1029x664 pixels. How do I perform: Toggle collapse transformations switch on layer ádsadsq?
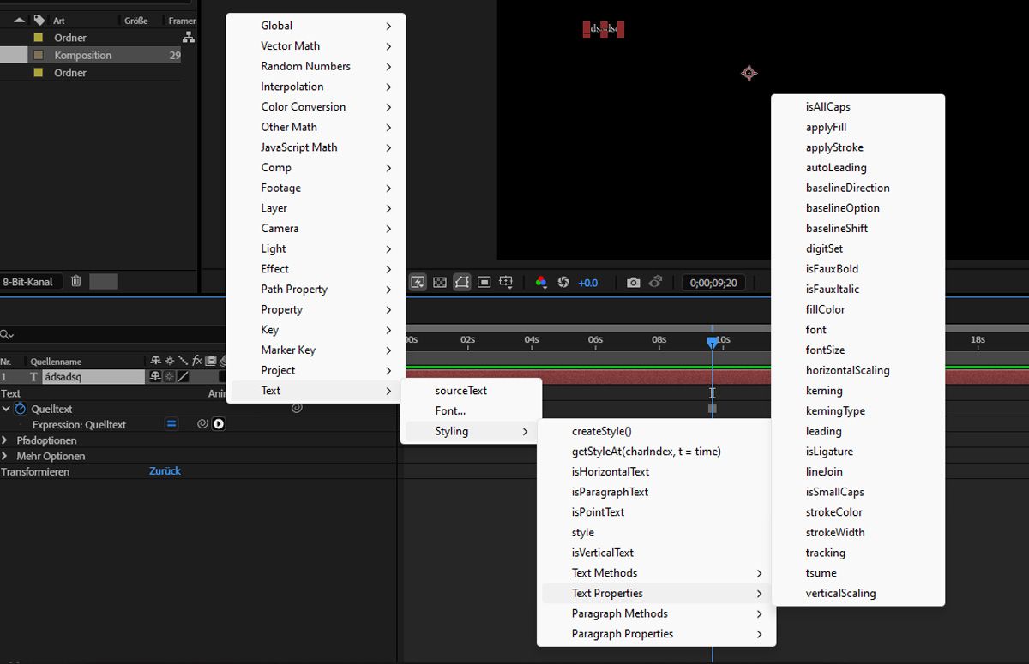tap(169, 376)
